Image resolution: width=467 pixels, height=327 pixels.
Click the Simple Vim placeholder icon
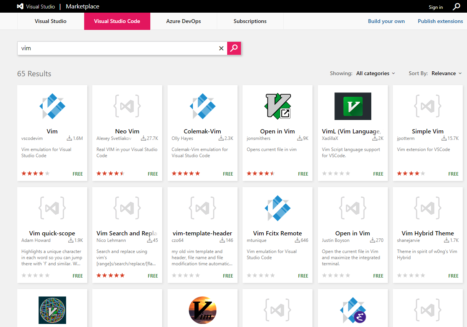(428, 106)
